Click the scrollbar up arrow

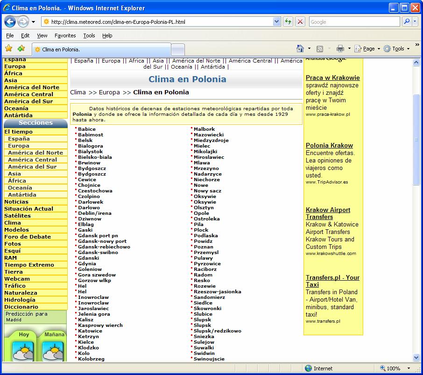(x=416, y=63)
